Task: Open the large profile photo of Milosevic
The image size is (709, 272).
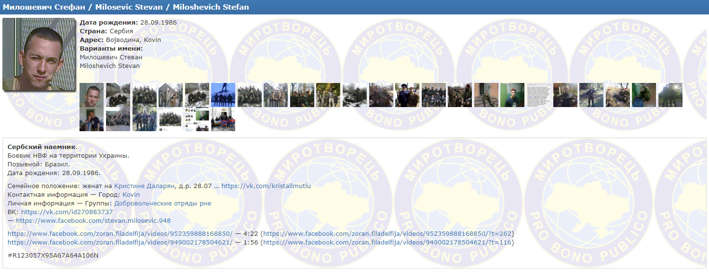Action: [39, 54]
